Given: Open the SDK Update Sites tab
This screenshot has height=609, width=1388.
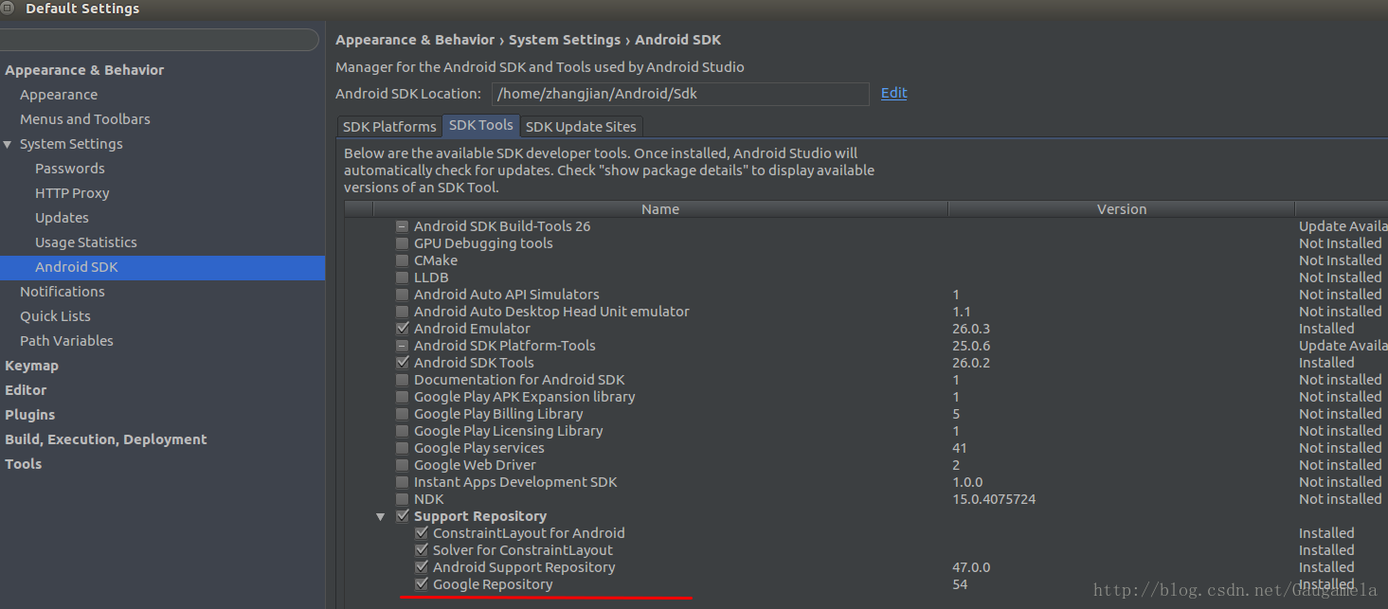Looking at the screenshot, I should tap(582, 126).
